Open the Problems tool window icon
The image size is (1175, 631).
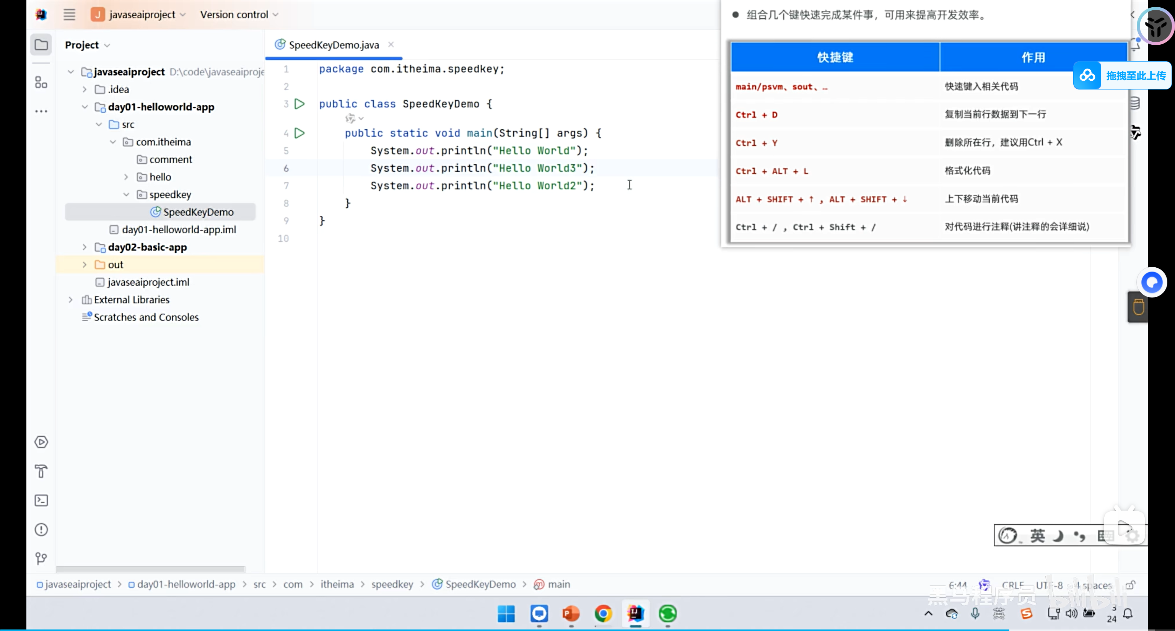coord(41,529)
